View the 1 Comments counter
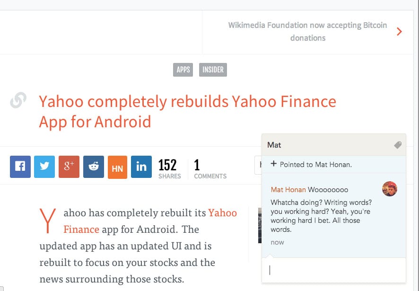Screen dimensions: 419x291 pos(210,169)
